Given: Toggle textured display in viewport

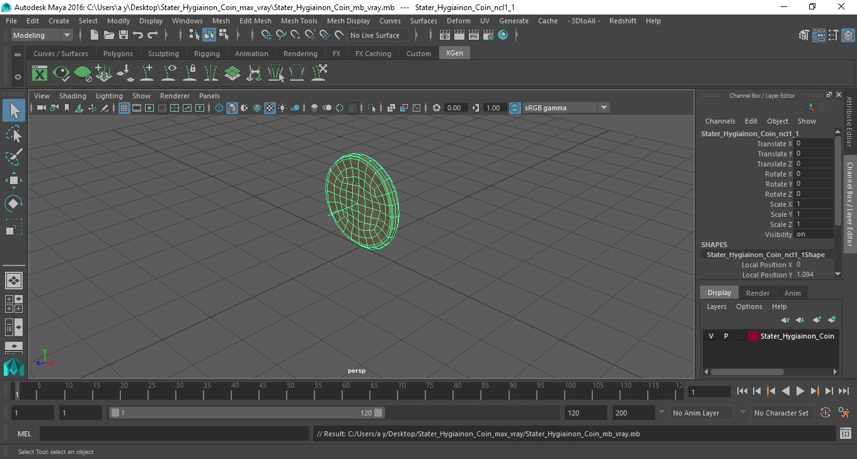Looking at the screenshot, I should [270, 108].
